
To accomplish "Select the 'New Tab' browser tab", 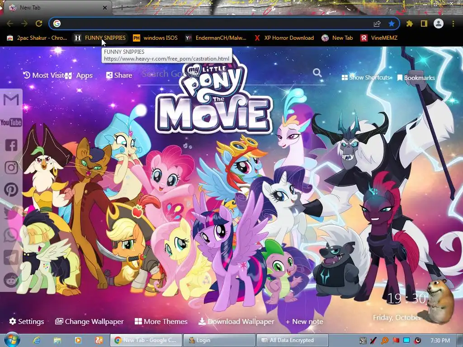I will click(x=57, y=8).
